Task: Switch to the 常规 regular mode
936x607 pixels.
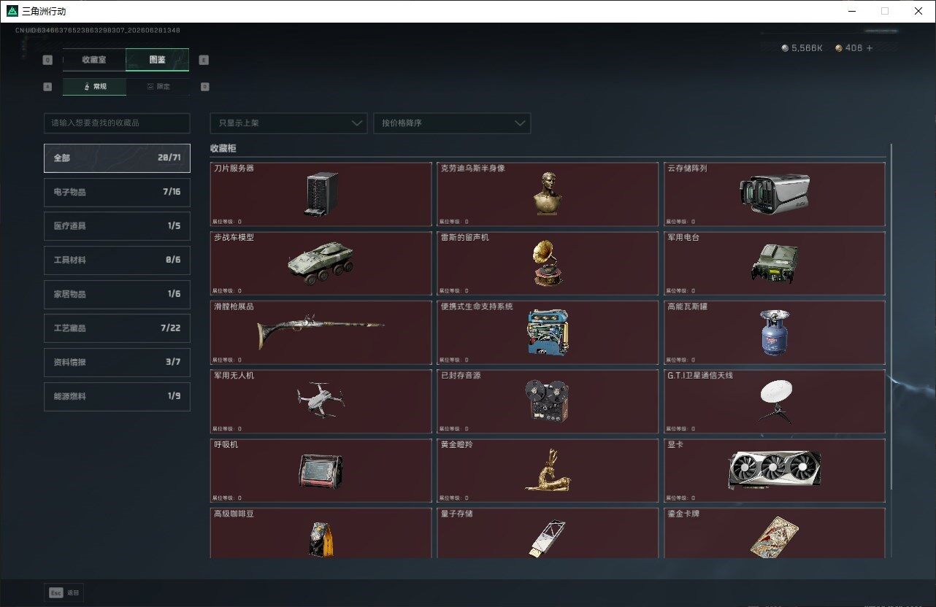Action: (94, 87)
